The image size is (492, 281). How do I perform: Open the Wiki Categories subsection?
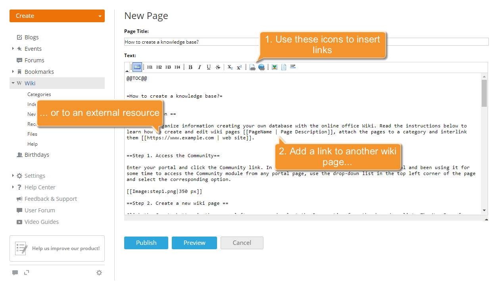click(x=39, y=94)
